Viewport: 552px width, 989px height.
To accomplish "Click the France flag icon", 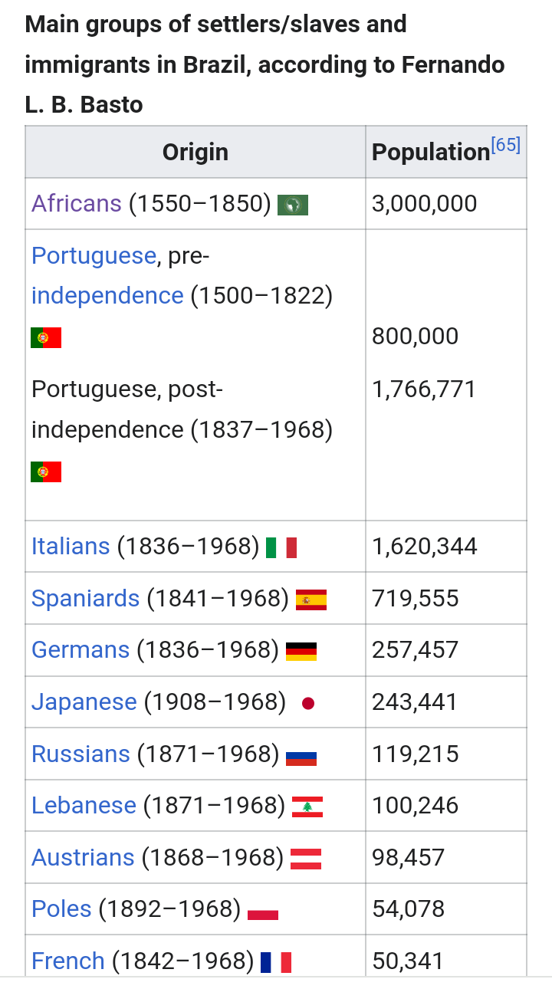I will 276,962.
